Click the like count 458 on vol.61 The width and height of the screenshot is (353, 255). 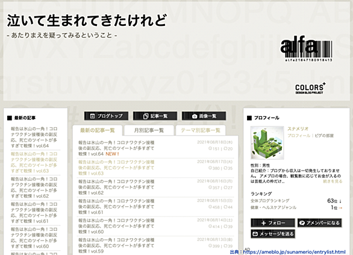point(214,207)
